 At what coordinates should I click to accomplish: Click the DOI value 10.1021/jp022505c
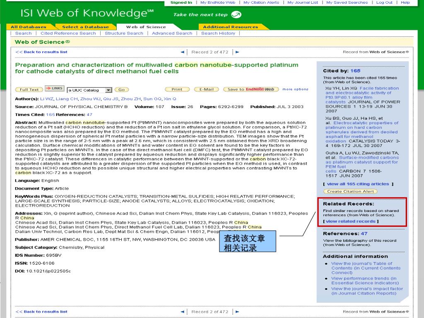(48, 271)
